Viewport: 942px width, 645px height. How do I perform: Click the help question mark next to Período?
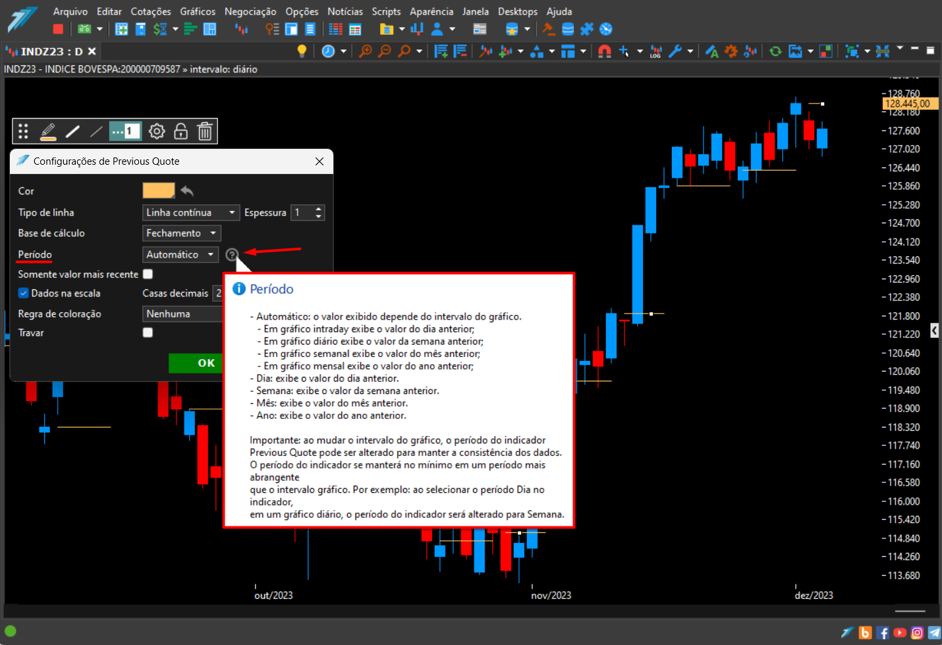click(x=231, y=254)
